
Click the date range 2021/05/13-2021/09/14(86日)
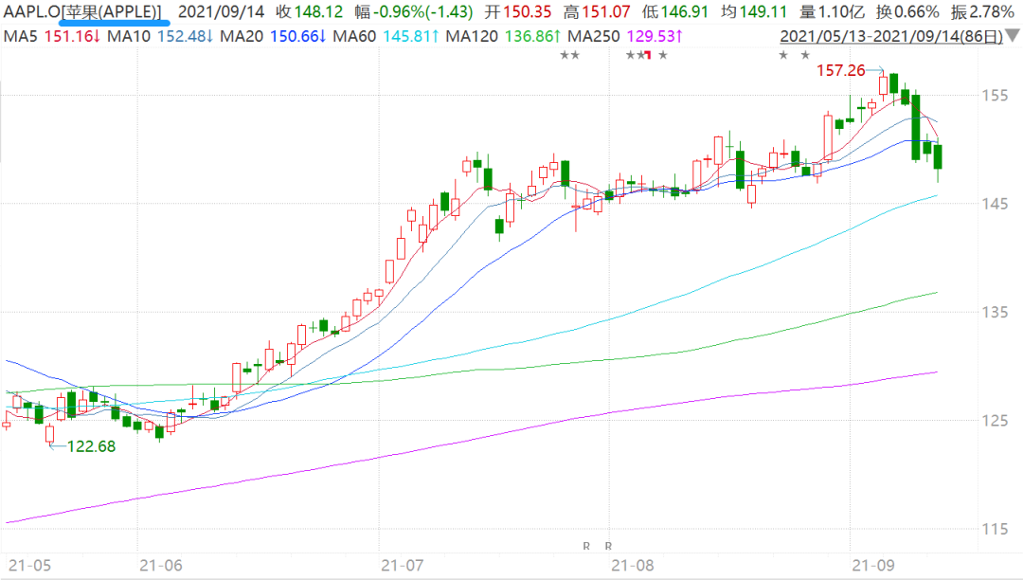[x=891, y=37]
